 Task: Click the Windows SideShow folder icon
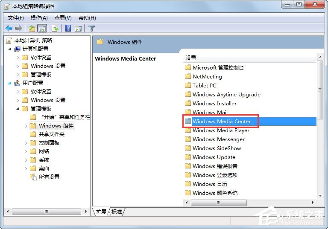click(188, 148)
